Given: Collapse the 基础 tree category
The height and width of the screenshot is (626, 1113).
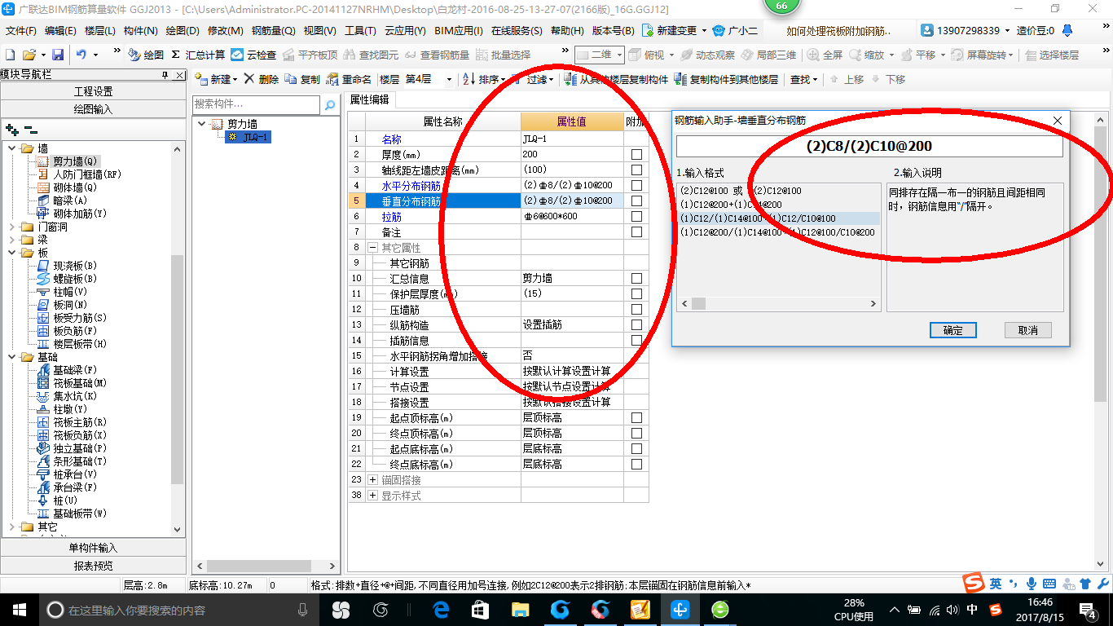Looking at the screenshot, I should point(12,357).
